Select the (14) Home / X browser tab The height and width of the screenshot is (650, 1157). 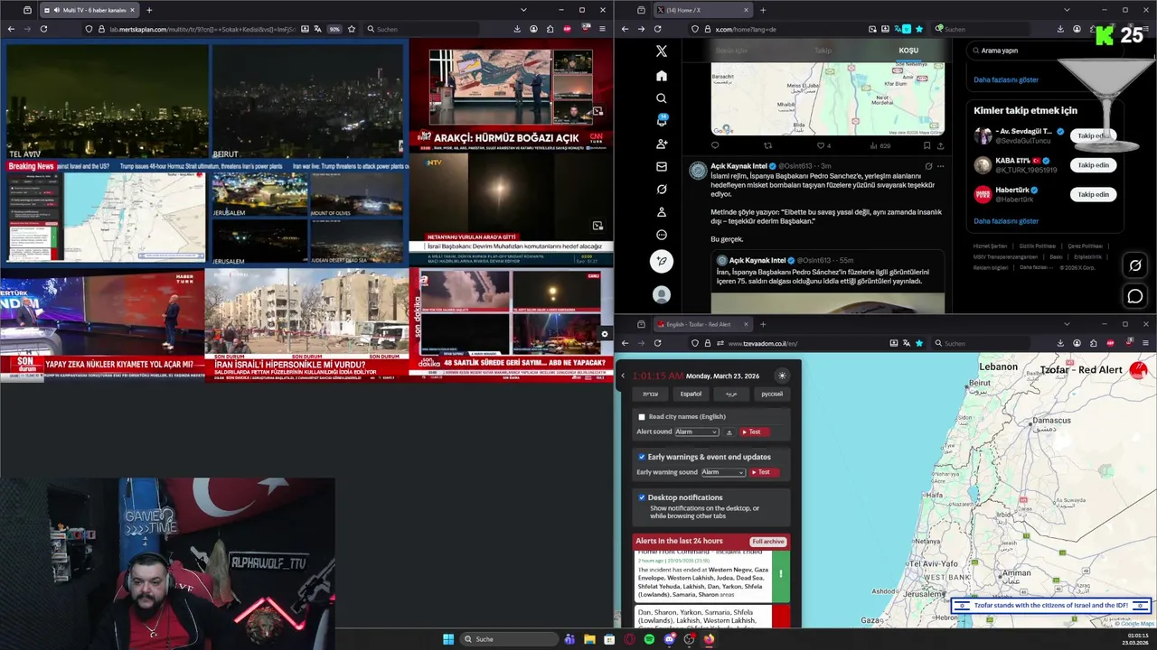click(701, 10)
